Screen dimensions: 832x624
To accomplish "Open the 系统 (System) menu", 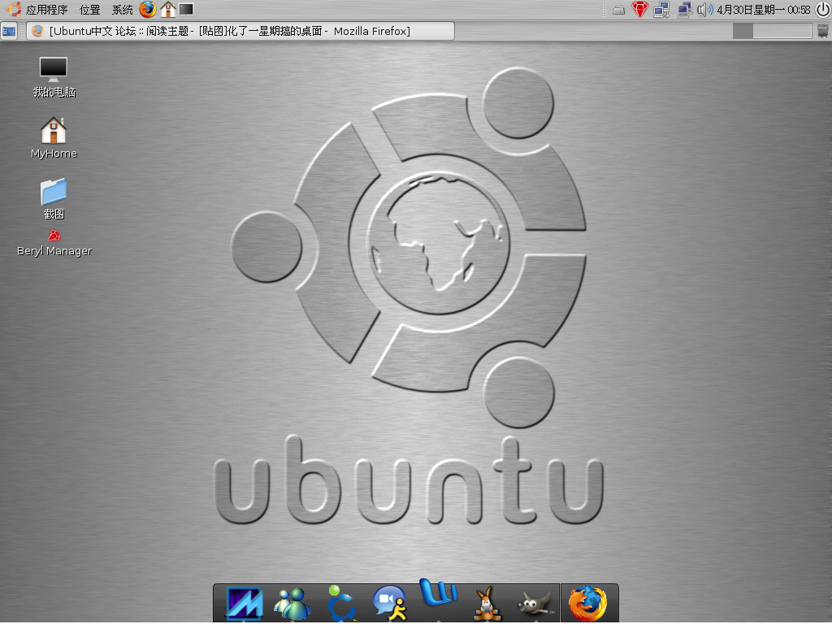I will [122, 10].
